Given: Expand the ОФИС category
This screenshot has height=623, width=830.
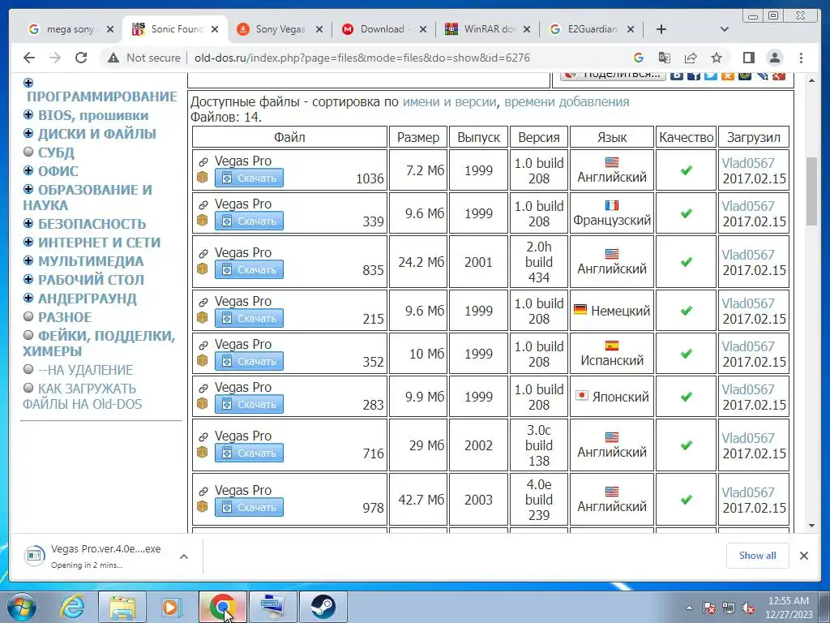Looking at the screenshot, I should click(x=28, y=170).
